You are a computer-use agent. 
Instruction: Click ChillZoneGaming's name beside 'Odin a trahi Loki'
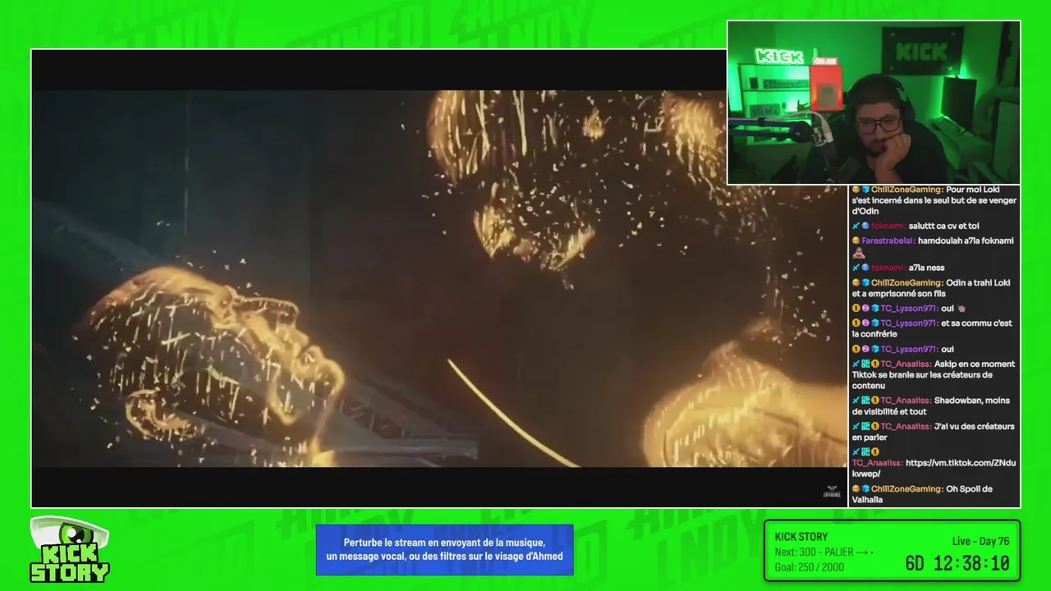(x=907, y=282)
